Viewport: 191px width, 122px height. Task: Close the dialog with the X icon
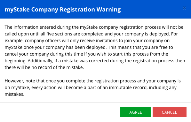click(x=184, y=8)
